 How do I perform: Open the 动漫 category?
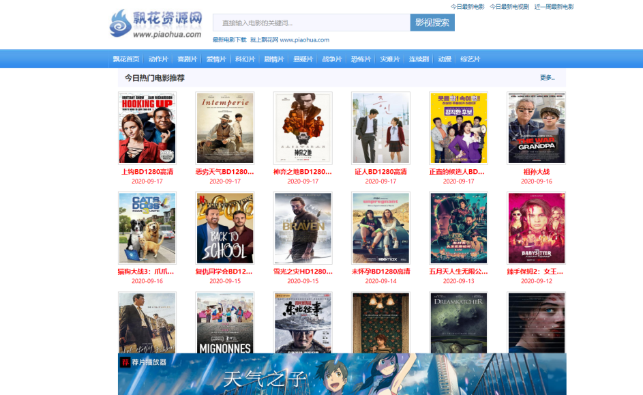coord(445,59)
